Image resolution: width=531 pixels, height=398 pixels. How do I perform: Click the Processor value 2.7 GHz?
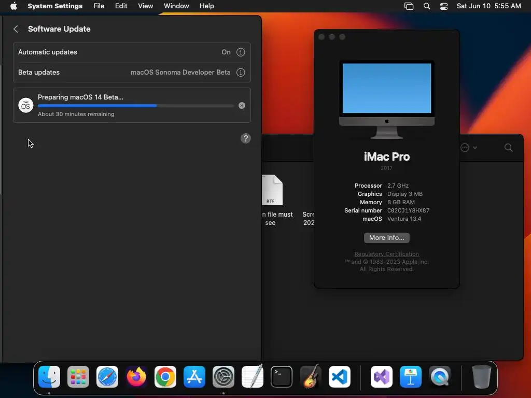(398, 186)
